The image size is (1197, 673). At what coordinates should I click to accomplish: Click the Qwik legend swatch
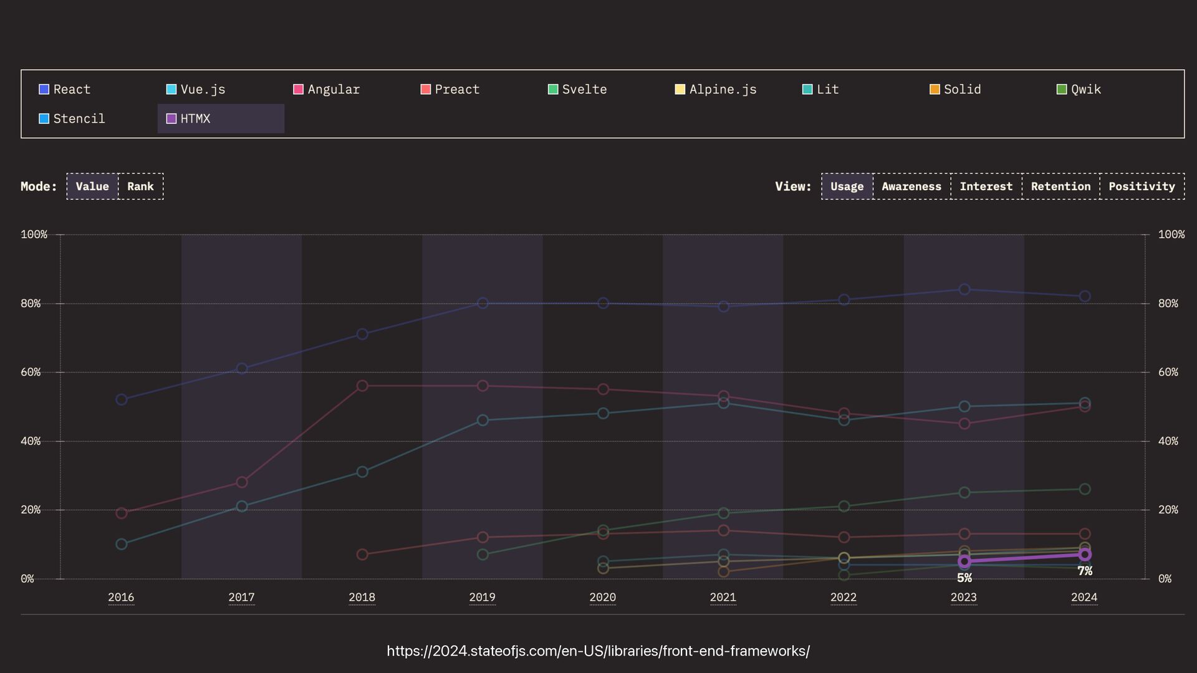coord(1062,89)
